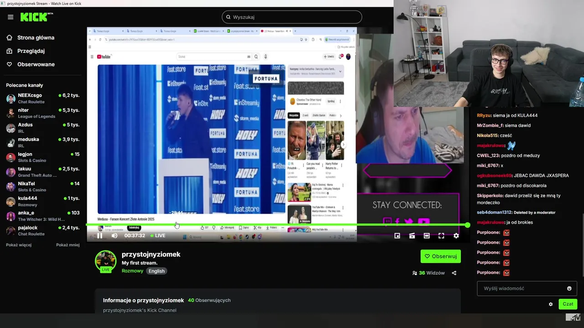This screenshot has width=584, height=328.
Task: Click username CWEL_123 in chat
Action: (488, 155)
